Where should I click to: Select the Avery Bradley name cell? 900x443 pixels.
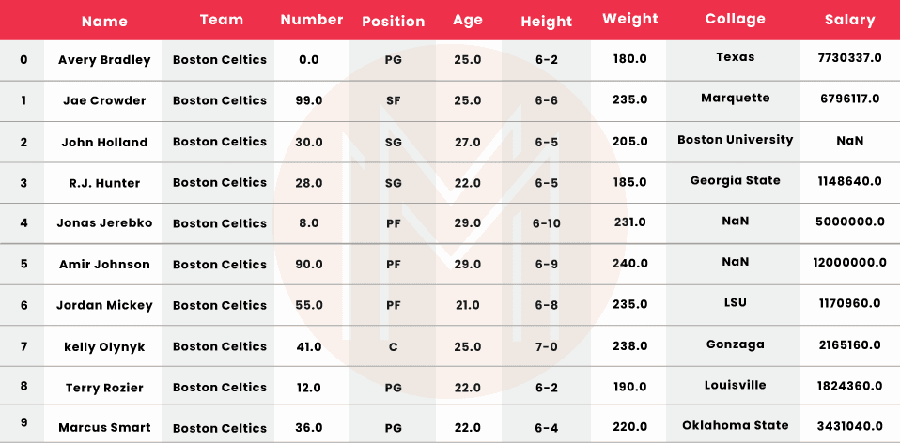point(104,60)
